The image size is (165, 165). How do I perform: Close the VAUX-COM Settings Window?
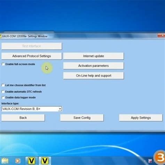(x=162, y=36)
